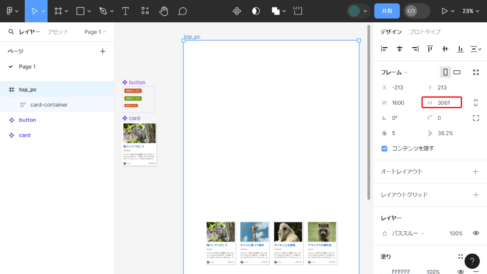The height and width of the screenshot is (274, 487).
Task: Add a レイアウトグリッド with plus button
Action: 476,195
